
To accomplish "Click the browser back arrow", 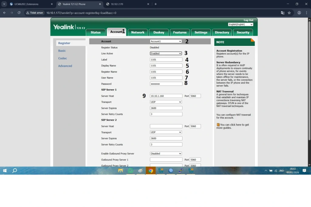I will pyautogui.click(x=4, y=13).
